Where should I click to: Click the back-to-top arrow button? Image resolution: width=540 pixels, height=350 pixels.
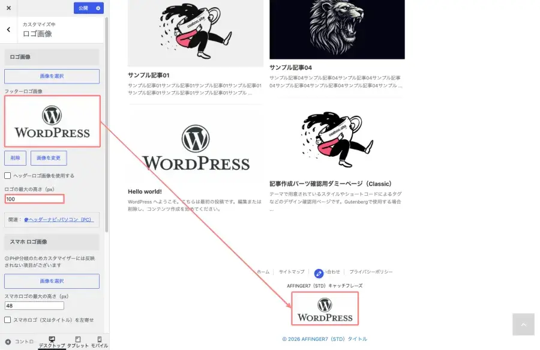[x=523, y=325]
